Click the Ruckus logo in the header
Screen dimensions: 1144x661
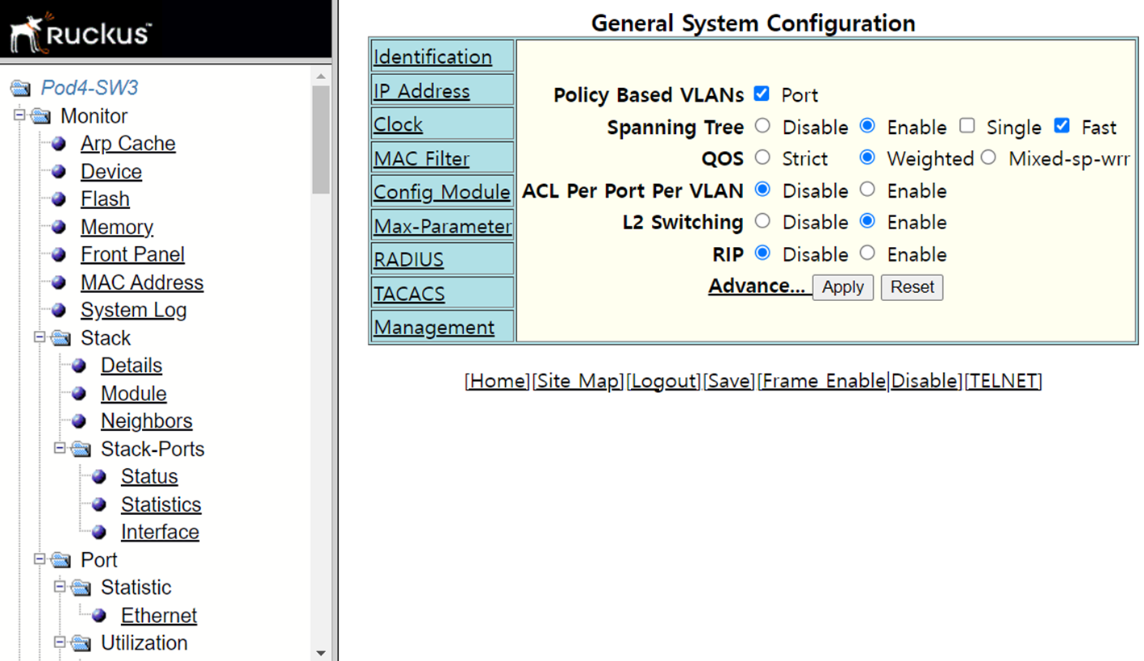click(80, 32)
